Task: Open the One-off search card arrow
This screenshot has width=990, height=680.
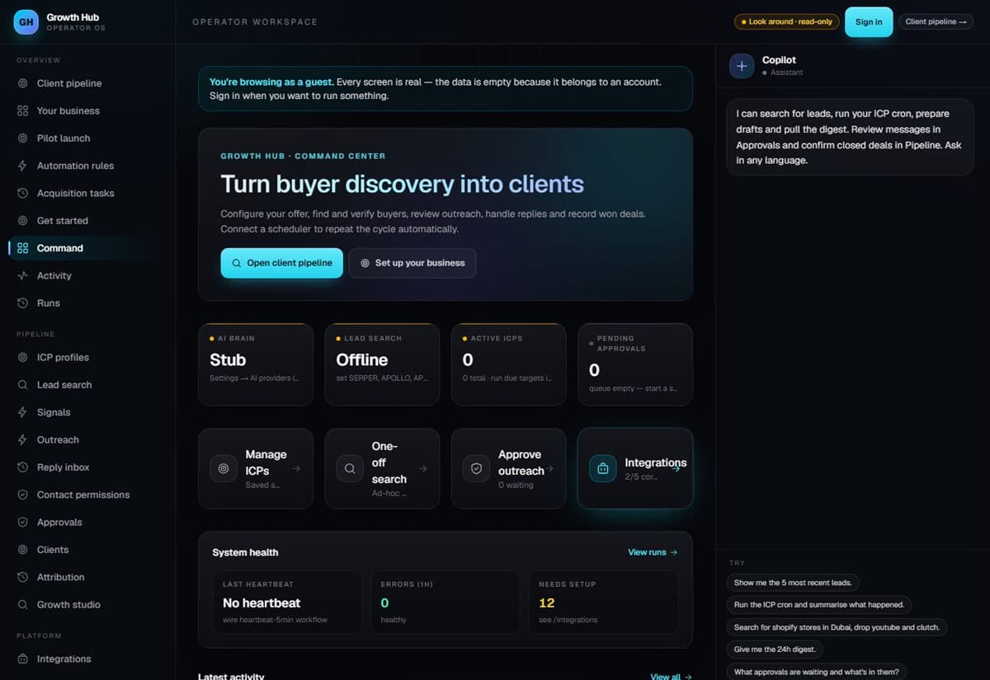Action: tap(422, 468)
